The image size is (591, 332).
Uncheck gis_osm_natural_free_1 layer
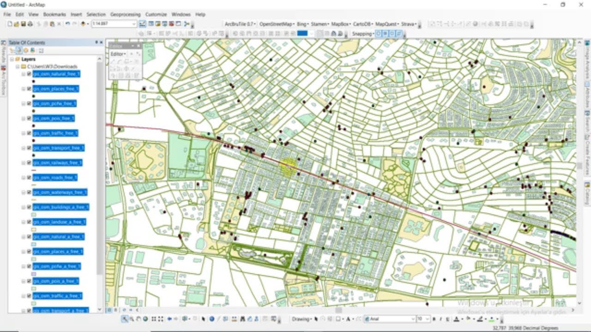[29, 74]
